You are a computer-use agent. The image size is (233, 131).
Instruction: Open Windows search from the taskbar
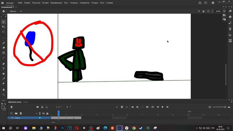click(11, 128)
